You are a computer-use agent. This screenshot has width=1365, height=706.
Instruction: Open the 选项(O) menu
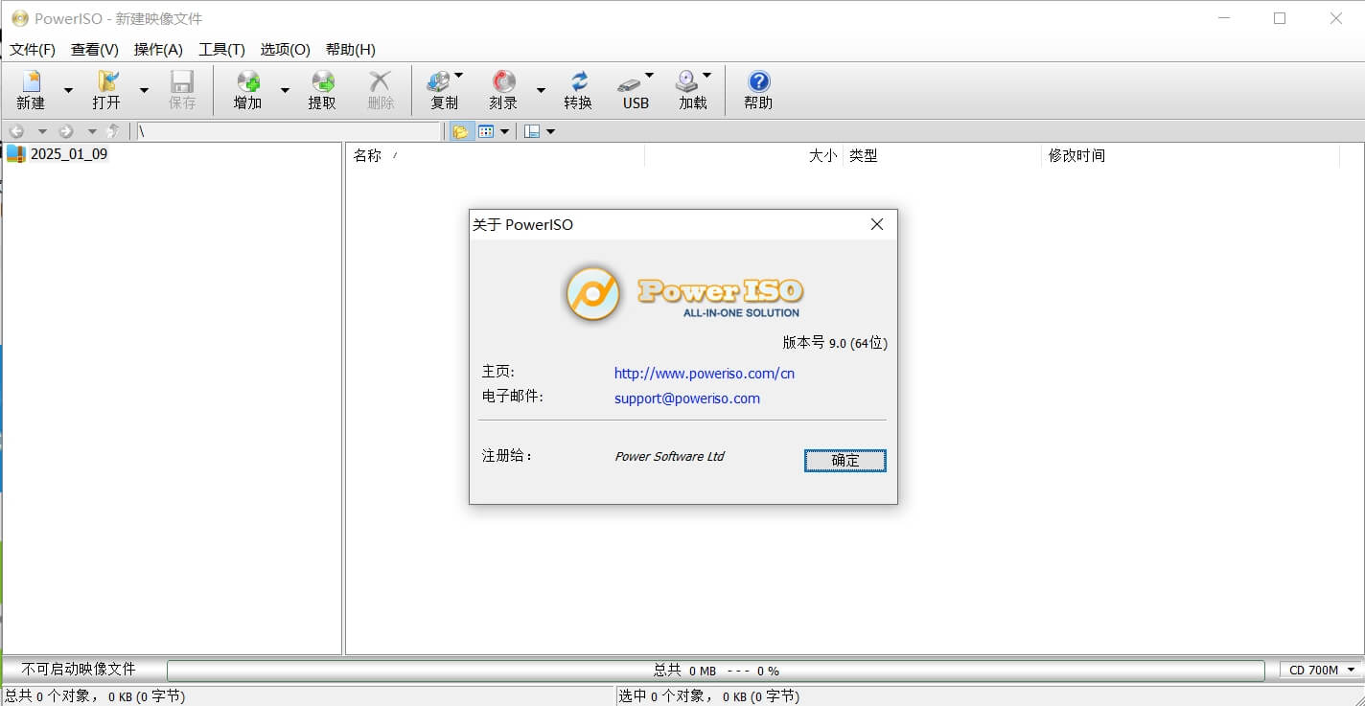286,49
